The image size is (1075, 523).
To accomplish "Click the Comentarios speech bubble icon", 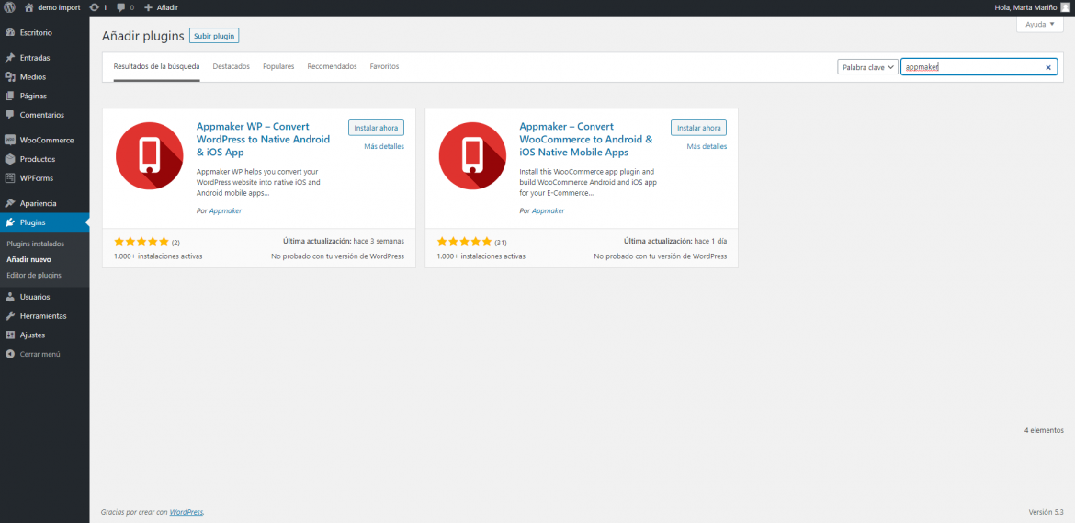I will pyautogui.click(x=9, y=115).
